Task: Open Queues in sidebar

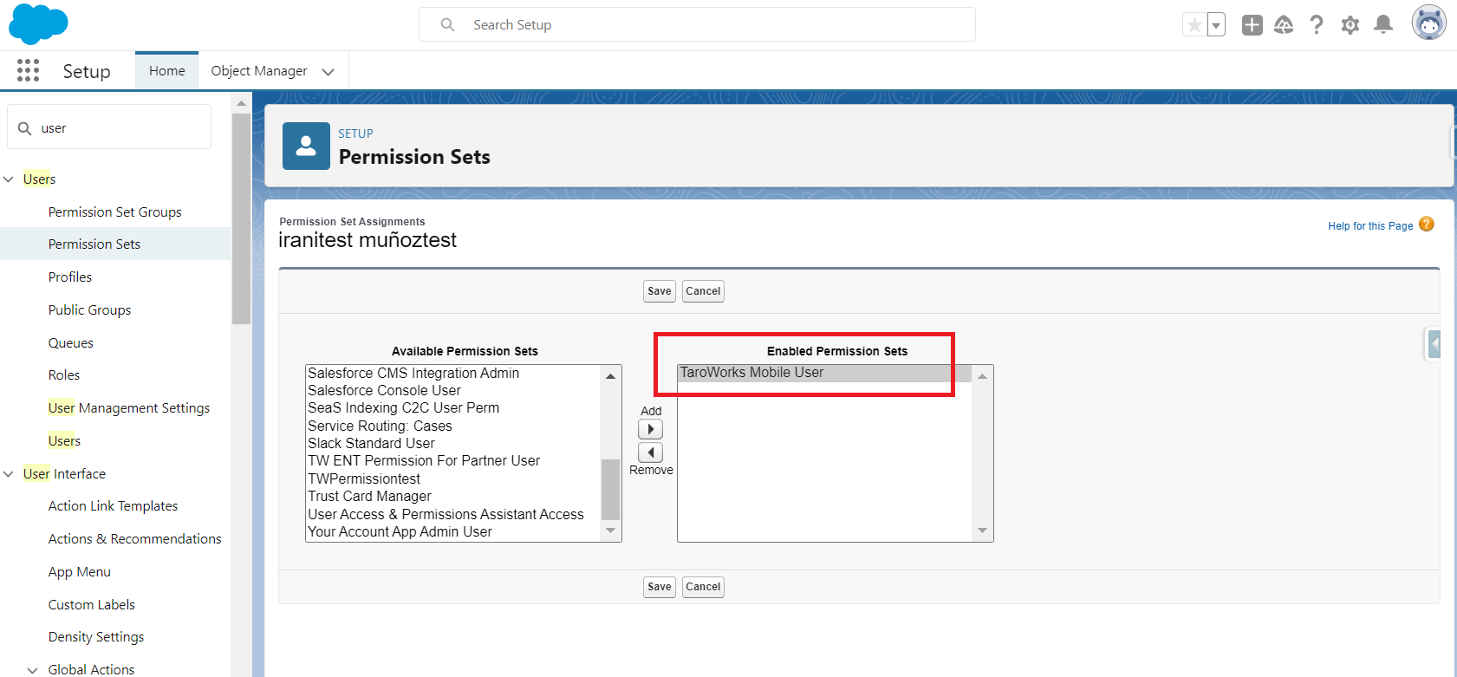Action: point(71,343)
